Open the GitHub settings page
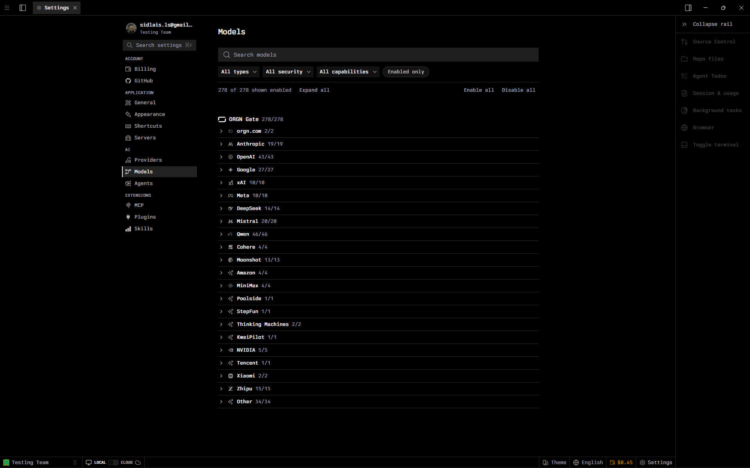Screen dimensions: 750x468 click(159, 81)
